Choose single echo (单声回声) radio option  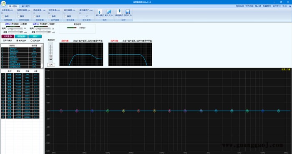(18, 40)
